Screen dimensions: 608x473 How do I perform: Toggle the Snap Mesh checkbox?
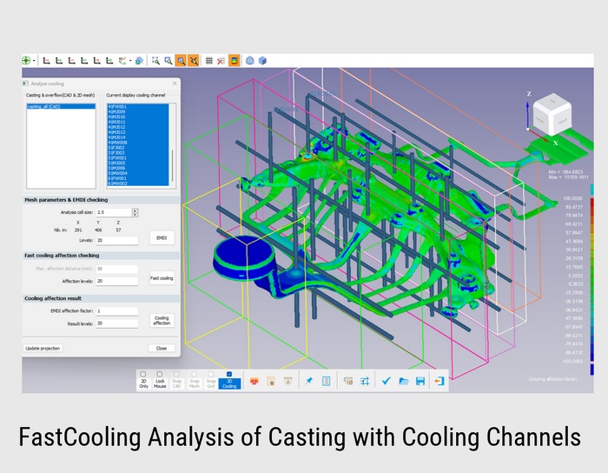(194, 374)
